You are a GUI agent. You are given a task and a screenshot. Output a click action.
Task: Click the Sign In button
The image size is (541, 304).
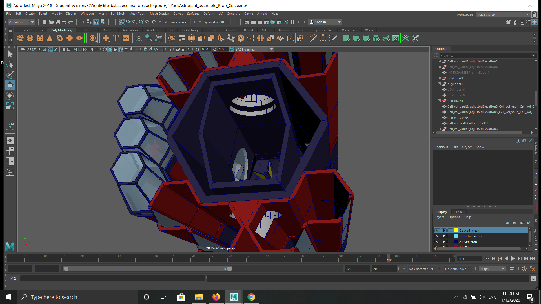321,22
